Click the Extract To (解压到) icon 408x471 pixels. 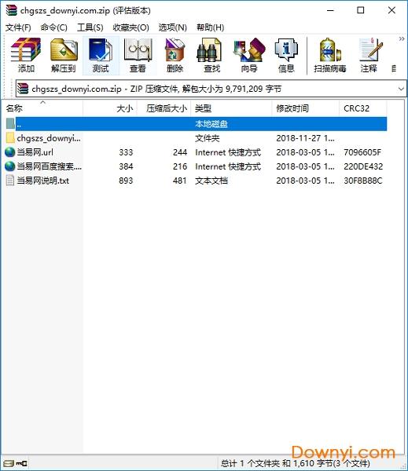coord(63,55)
